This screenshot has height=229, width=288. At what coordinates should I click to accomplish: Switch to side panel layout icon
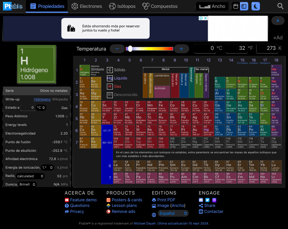coord(244,6)
